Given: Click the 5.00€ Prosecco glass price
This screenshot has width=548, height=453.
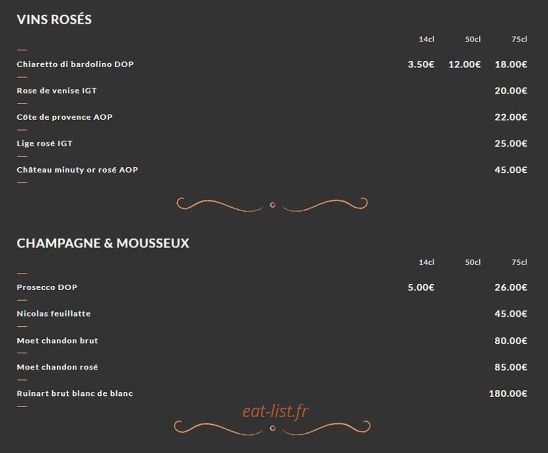Looking at the screenshot, I should 421,287.
